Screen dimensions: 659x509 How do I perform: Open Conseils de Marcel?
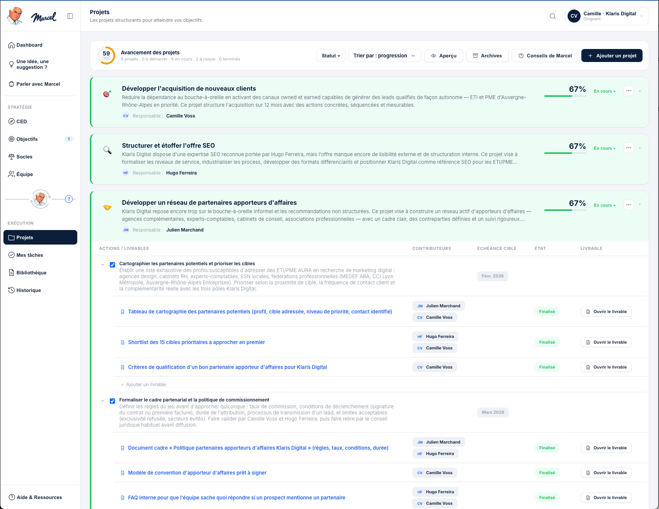pos(545,55)
